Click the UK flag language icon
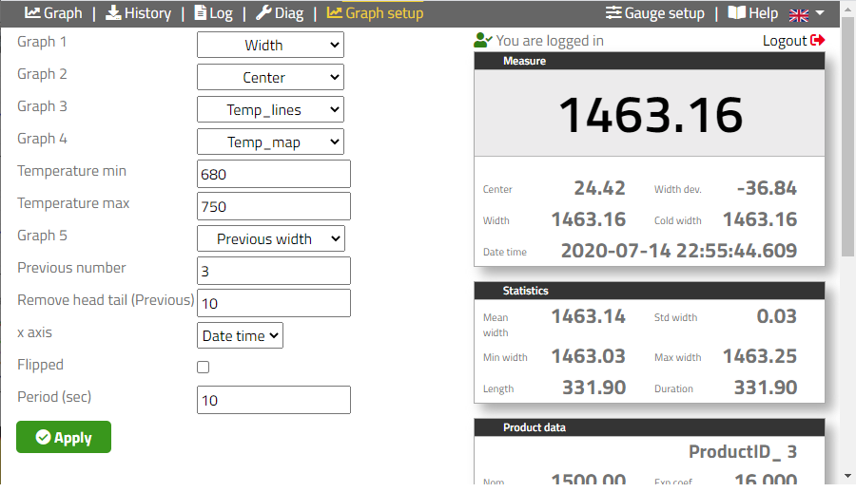Image resolution: width=856 pixels, height=492 pixels. coord(799,14)
